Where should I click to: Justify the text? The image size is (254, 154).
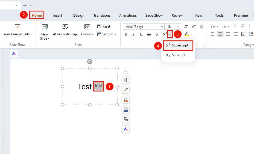[235, 34]
